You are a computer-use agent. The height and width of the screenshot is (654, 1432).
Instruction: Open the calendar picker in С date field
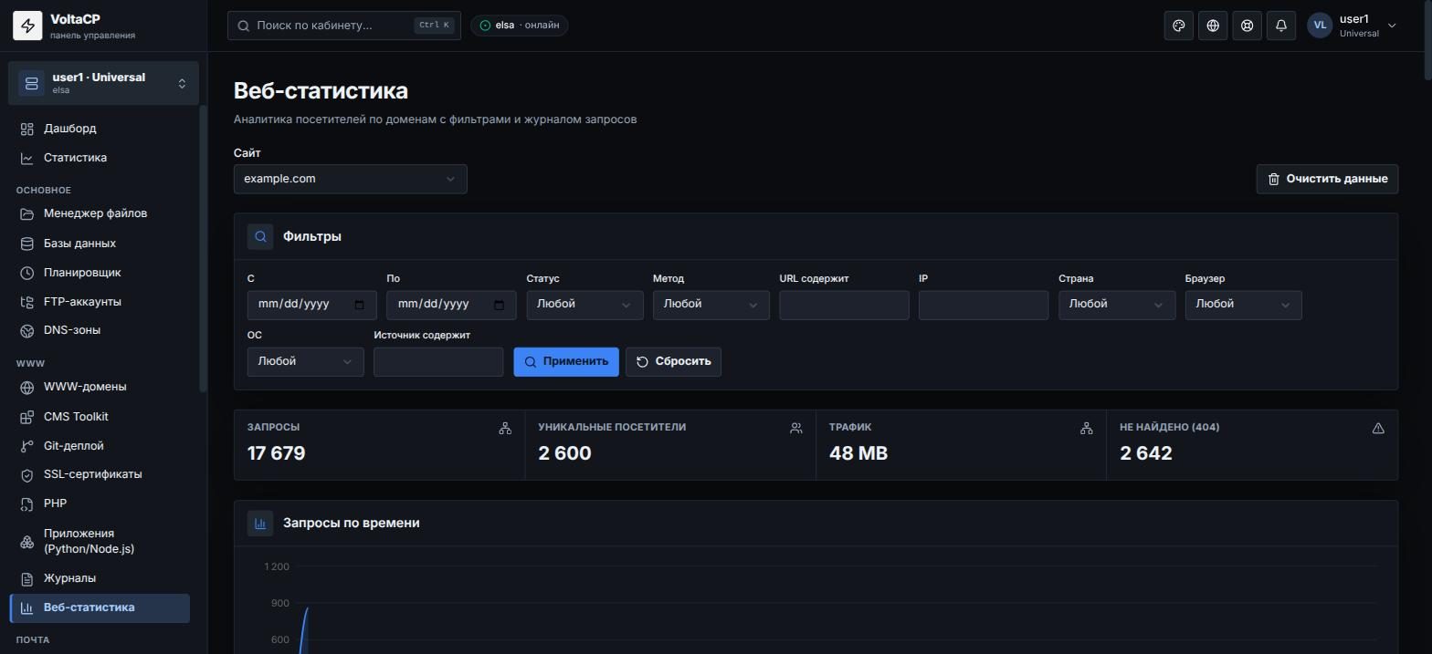tap(360, 305)
